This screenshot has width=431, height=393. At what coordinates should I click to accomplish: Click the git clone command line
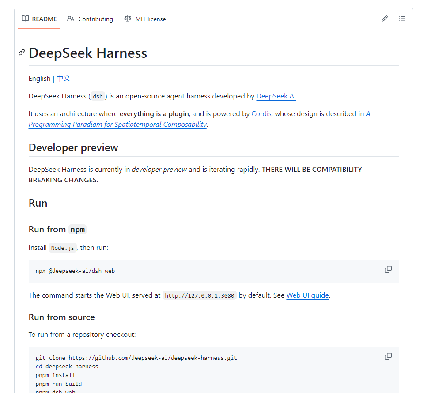coord(136,358)
